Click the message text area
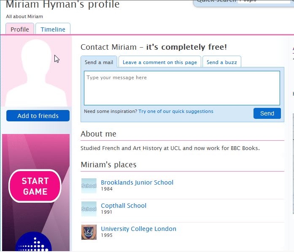Image resolution: width=294 pixels, height=252 pixels. [x=182, y=88]
